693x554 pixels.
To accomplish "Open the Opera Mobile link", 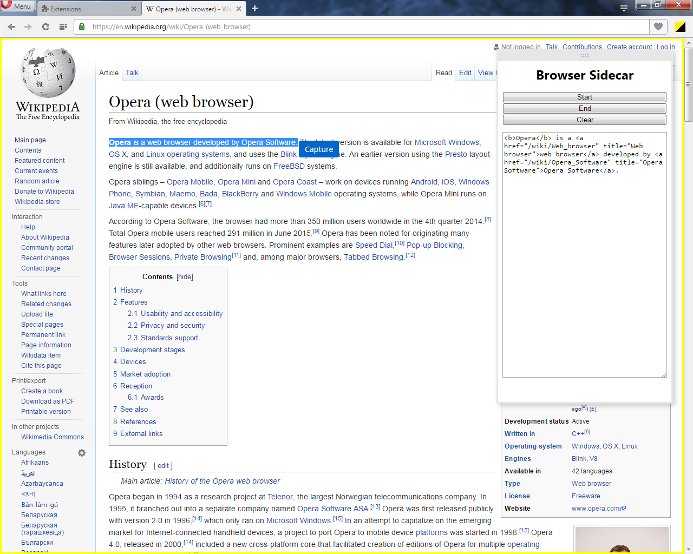I will click(190, 182).
